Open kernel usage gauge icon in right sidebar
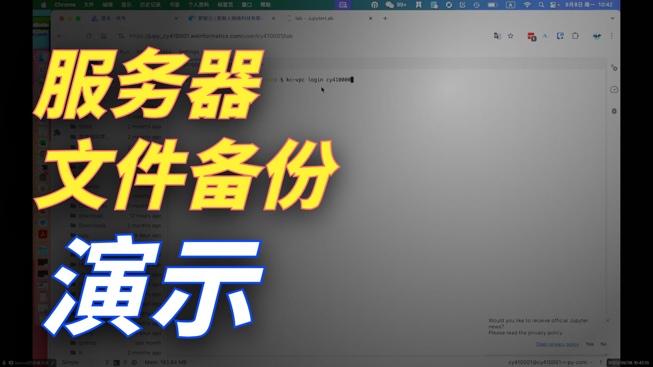Screen dimensions: 653x367 [614, 90]
